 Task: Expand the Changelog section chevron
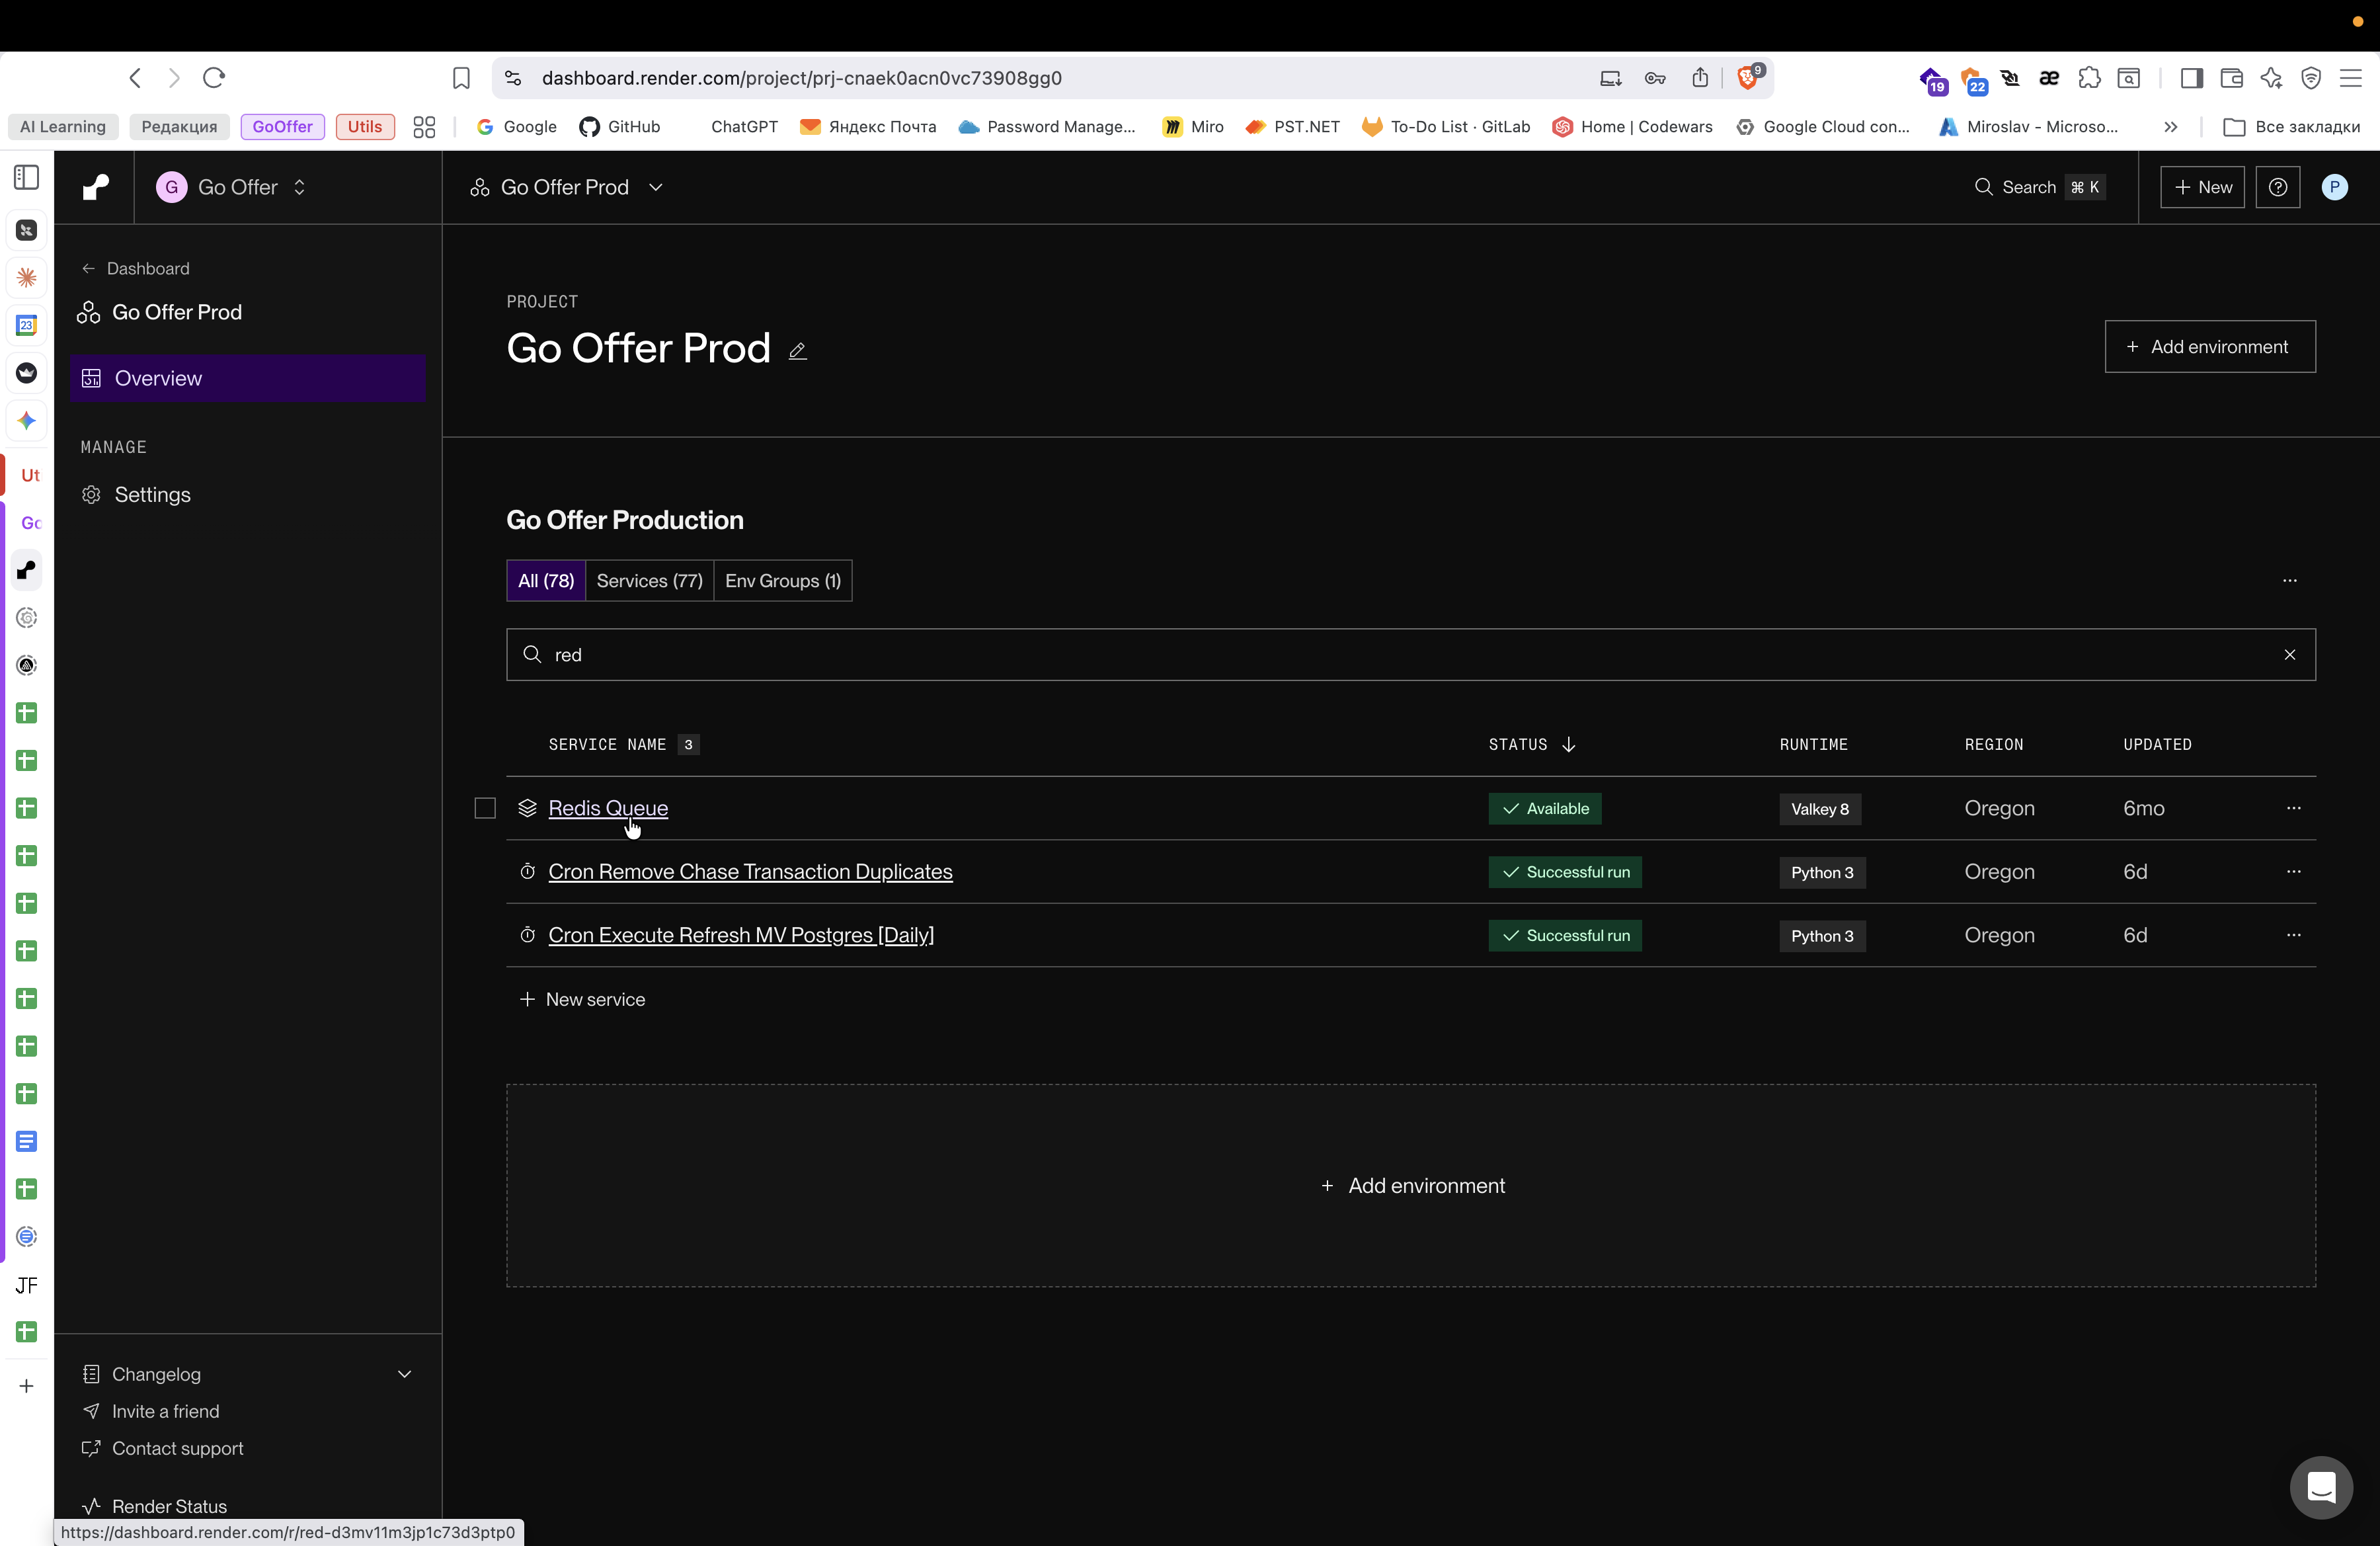(405, 1374)
